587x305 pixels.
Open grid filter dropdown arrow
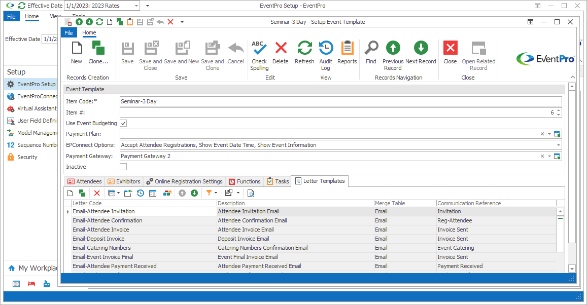tap(216, 193)
